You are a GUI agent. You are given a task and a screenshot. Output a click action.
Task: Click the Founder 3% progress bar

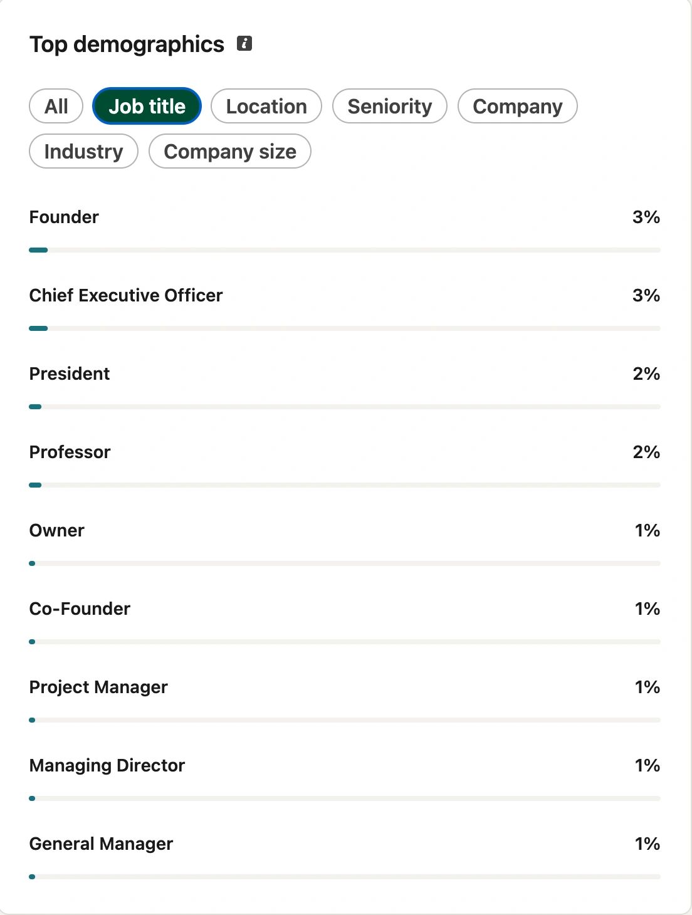[x=345, y=250]
